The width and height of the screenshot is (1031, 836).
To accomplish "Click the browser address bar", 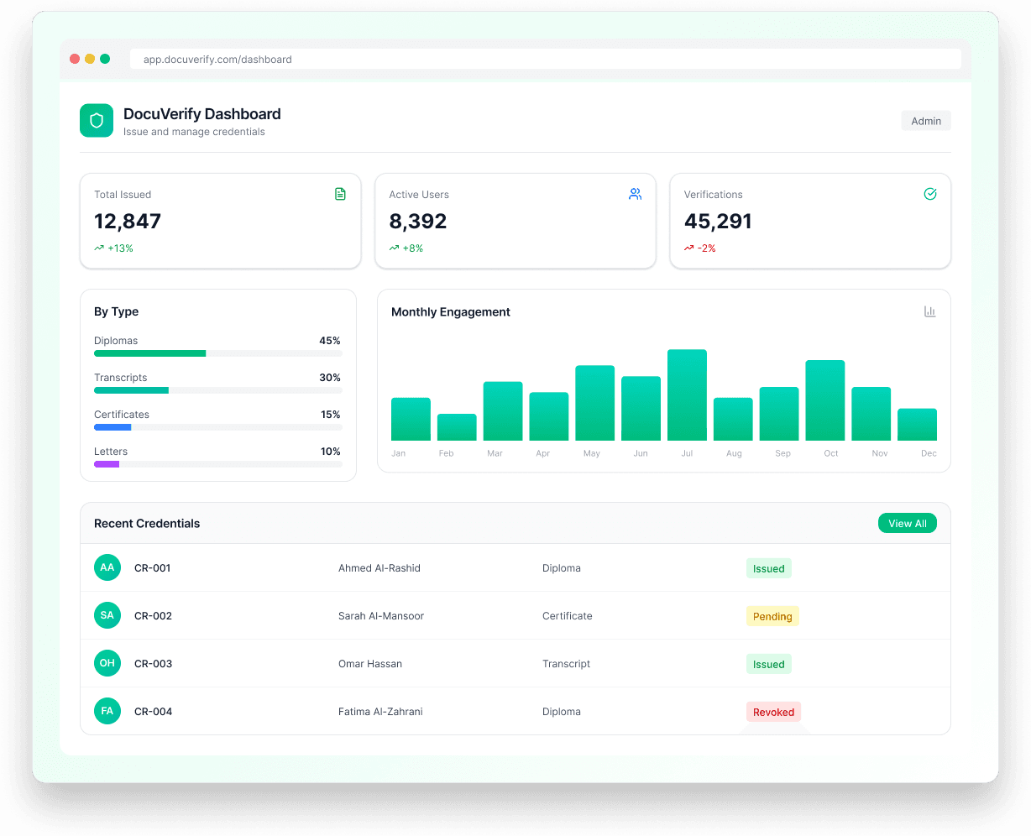I will (x=546, y=59).
